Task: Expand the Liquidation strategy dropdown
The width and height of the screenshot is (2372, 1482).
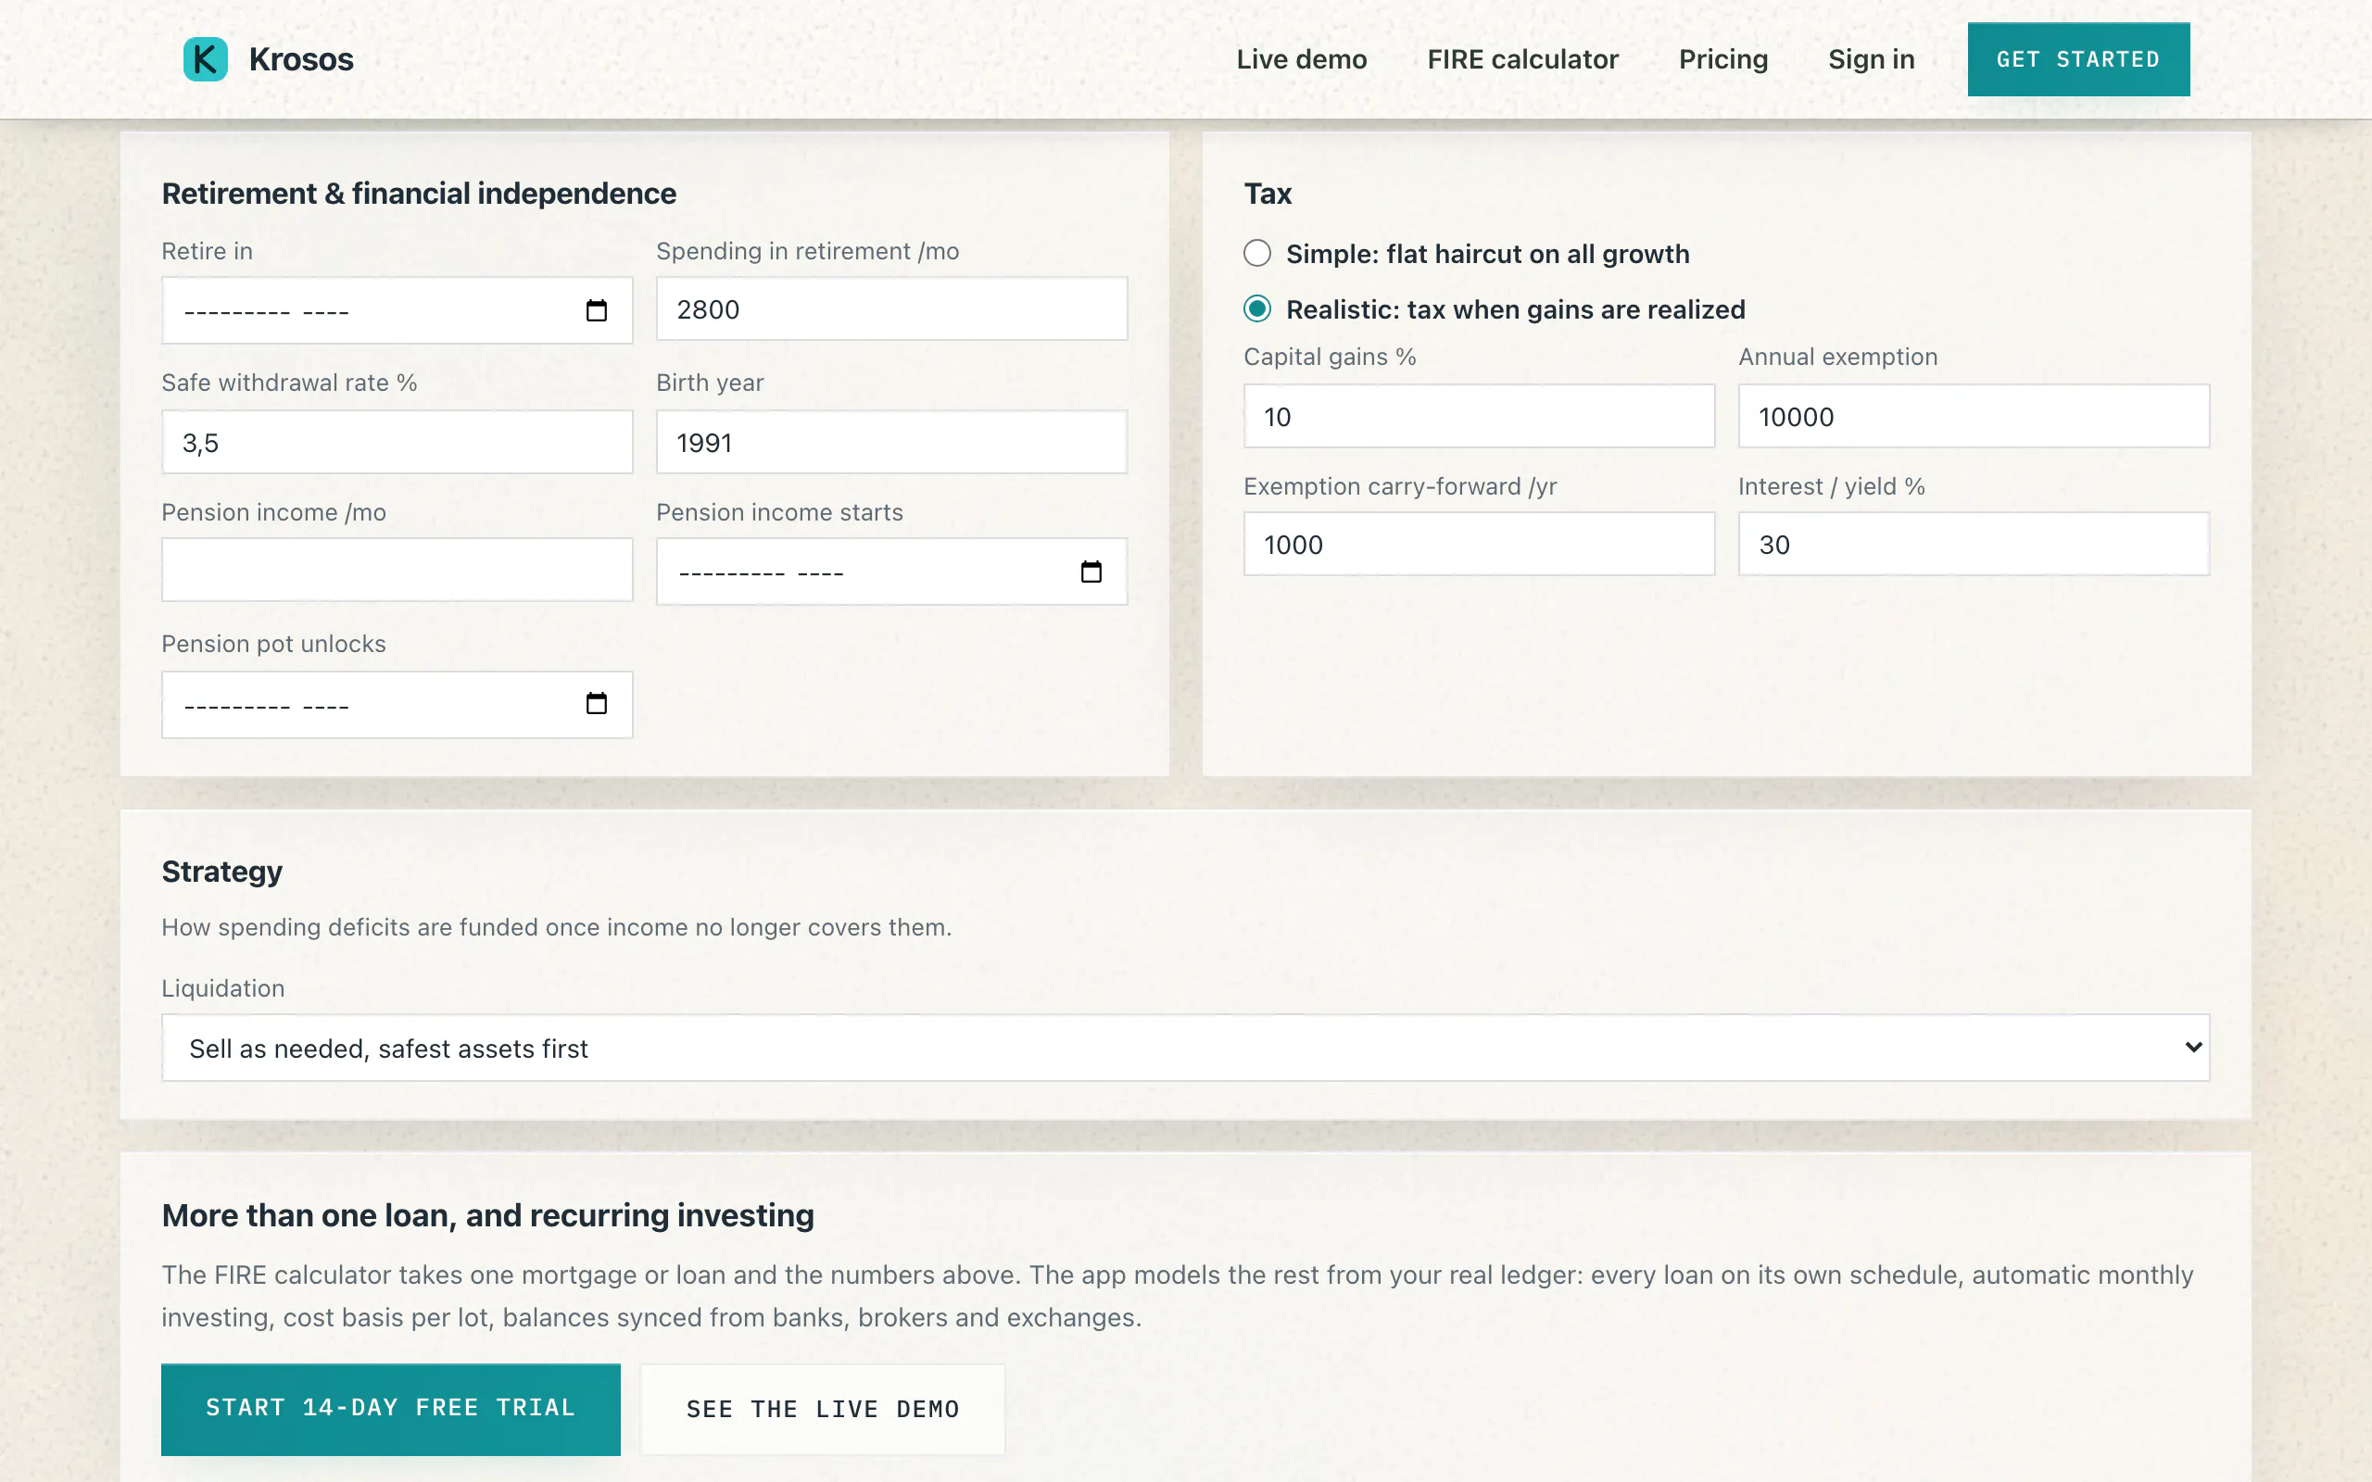Action: pyautogui.click(x=1185, y=1048)
